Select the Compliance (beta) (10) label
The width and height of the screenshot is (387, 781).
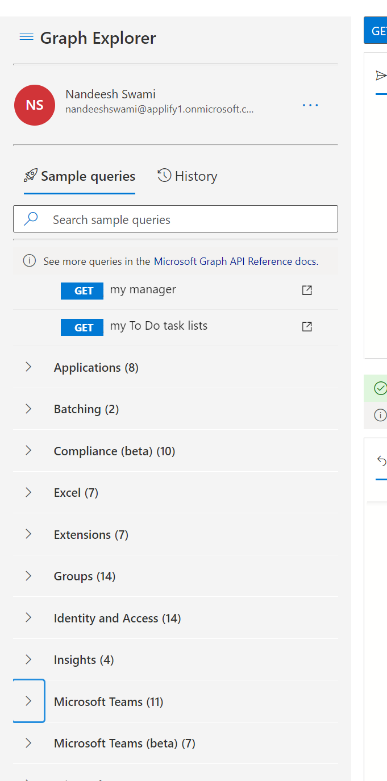pos(114,451)
